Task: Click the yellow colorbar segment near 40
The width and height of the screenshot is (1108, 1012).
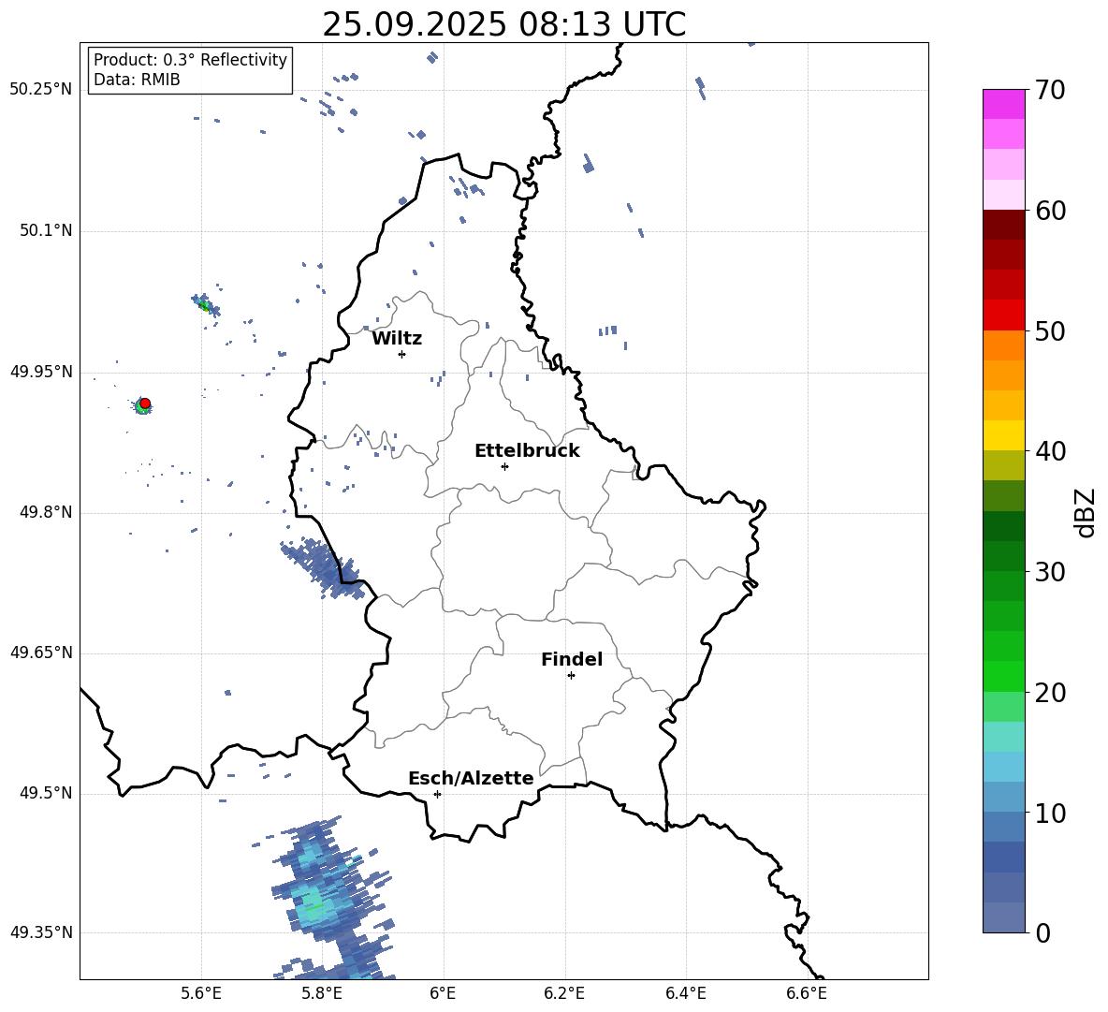Action: pos(1004,435)
